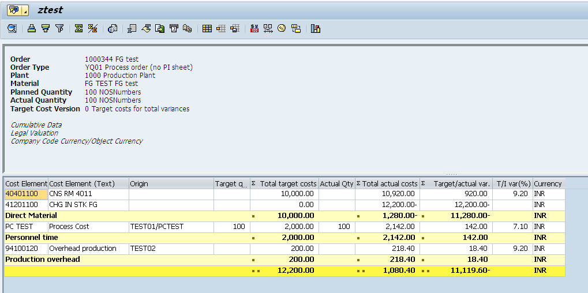Click the Export to Local File icon
588x293 pixels.
[x=160, y=28]
